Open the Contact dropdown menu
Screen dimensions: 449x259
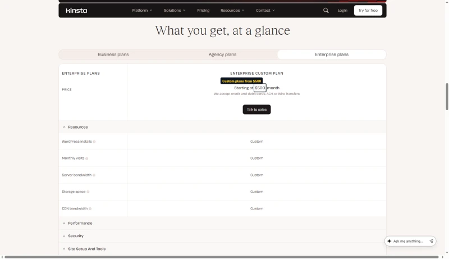265,10
